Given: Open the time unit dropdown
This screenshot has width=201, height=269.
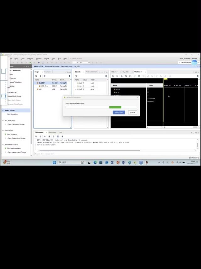Looking at the screenshot, I should click(x=84, y=62).
